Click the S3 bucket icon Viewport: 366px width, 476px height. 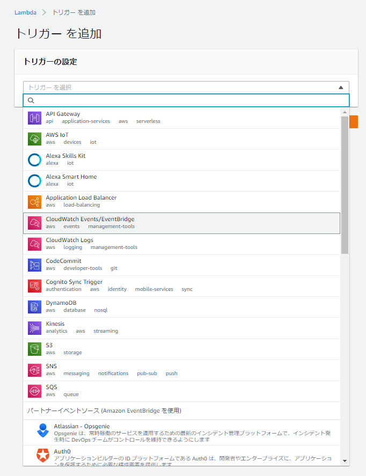point(34,349)
